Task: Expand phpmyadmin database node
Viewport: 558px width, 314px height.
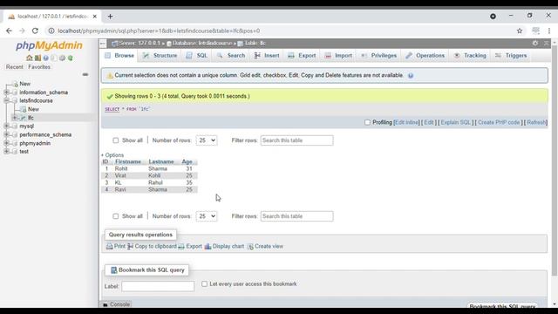Action: tap(6, 143)
